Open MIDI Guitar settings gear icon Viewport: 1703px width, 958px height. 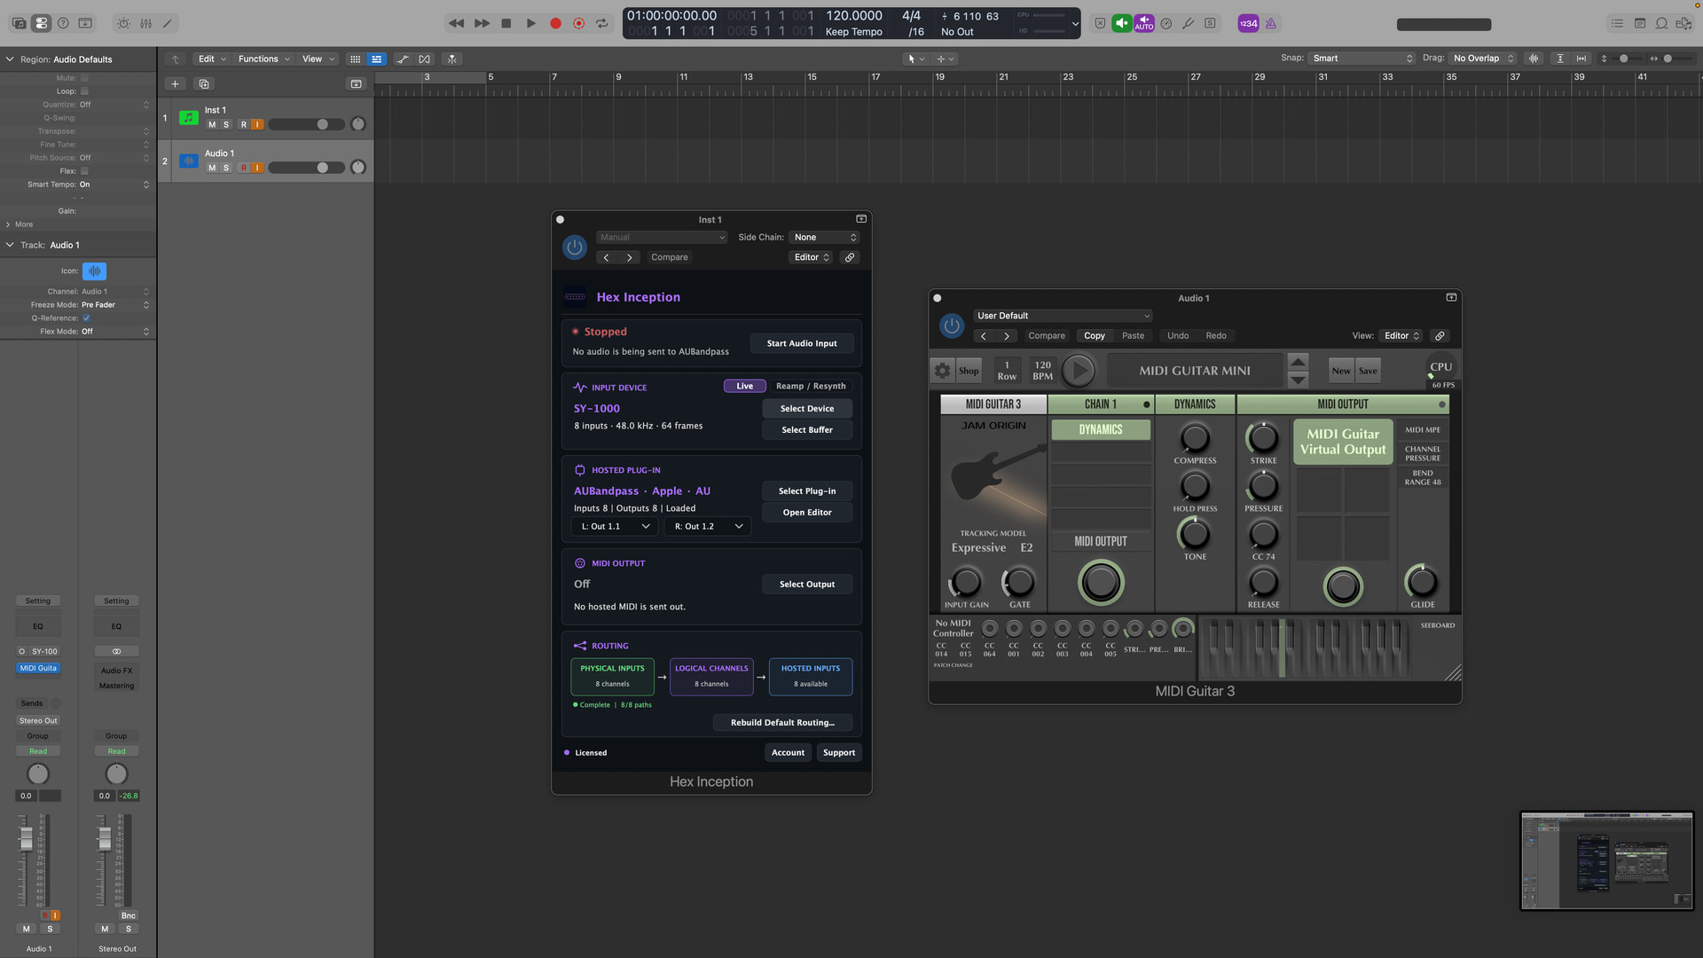pos(942,371)
